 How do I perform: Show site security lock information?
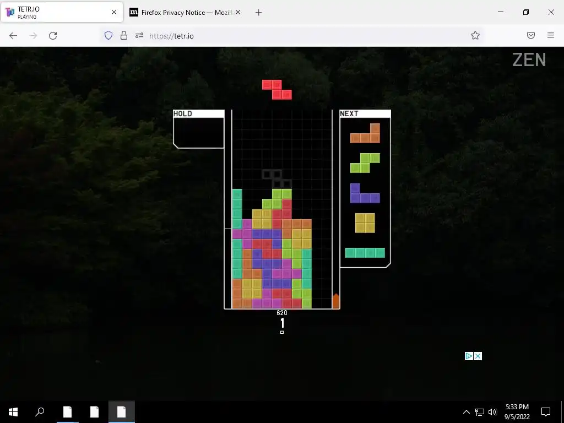tap(124, 35)
